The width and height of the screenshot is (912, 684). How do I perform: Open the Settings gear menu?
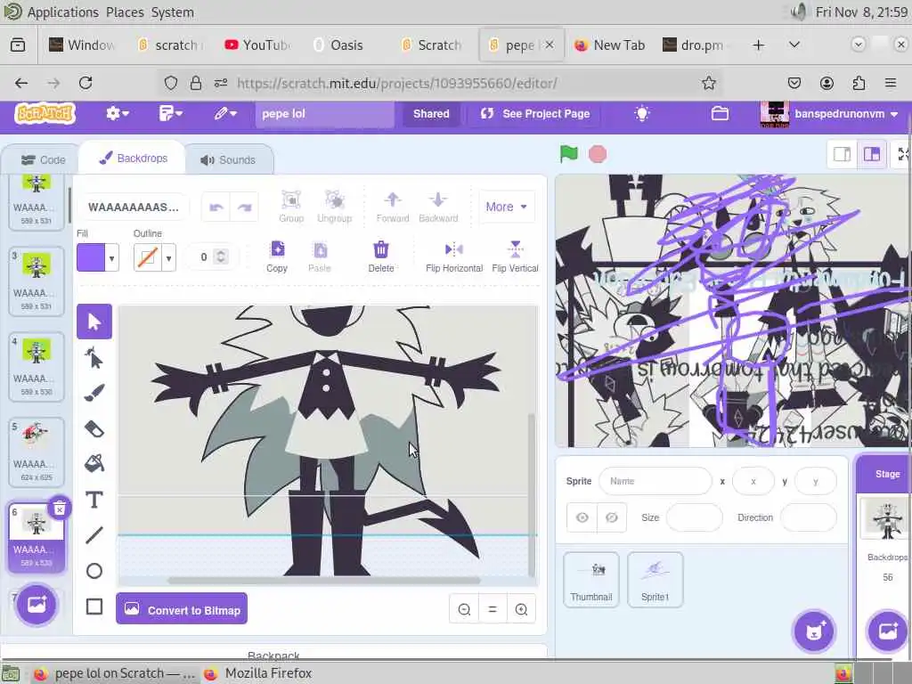[x=117, y=114]
